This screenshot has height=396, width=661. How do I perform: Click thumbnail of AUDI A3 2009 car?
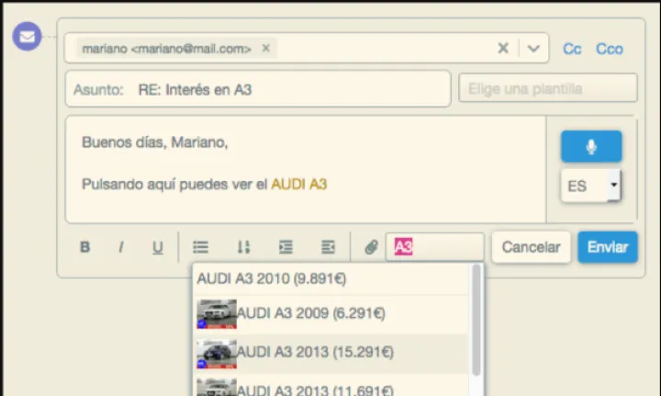point(217,314)
